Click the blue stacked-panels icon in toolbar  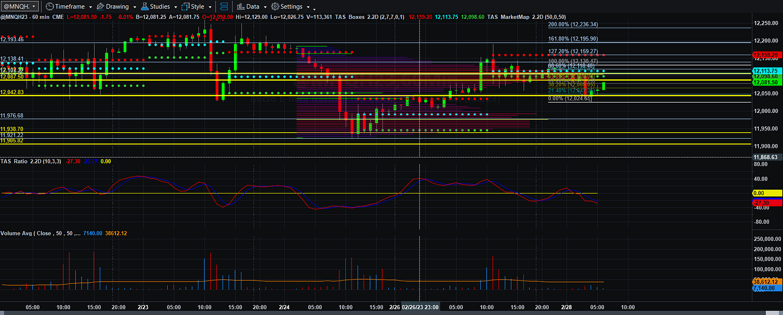coord(224,6)
